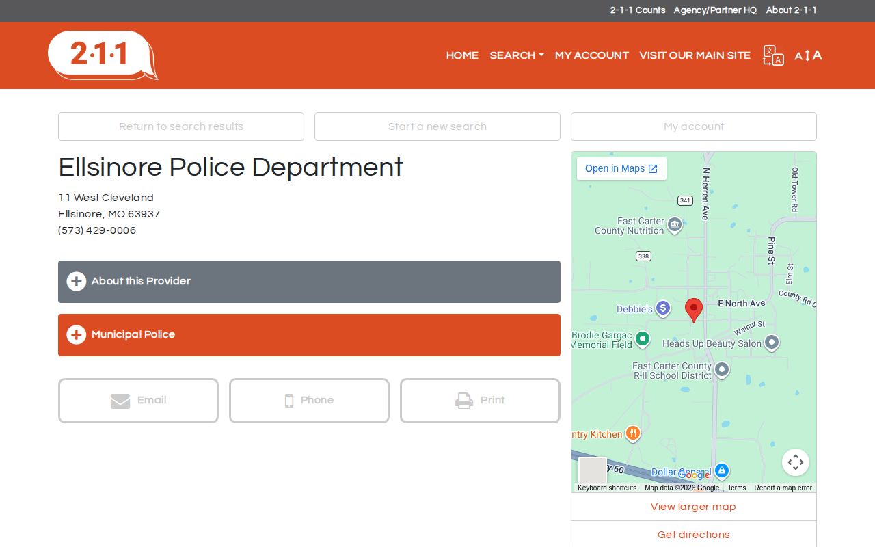875x547 pixels.
Task: Open Agency/Partner HQ link
Action: pyautogui.click(x=715, y=10)
